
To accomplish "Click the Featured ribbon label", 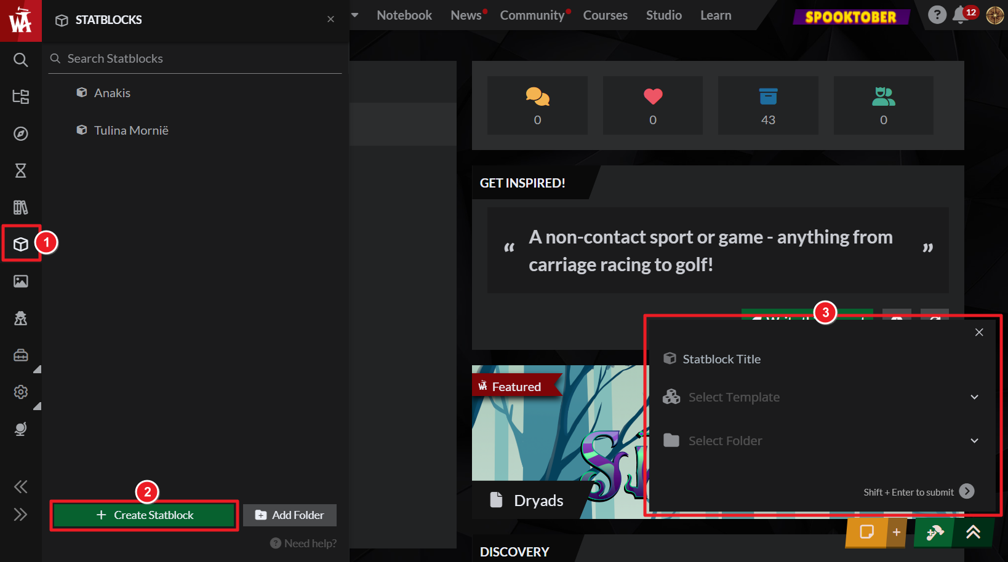I will 516,387.
